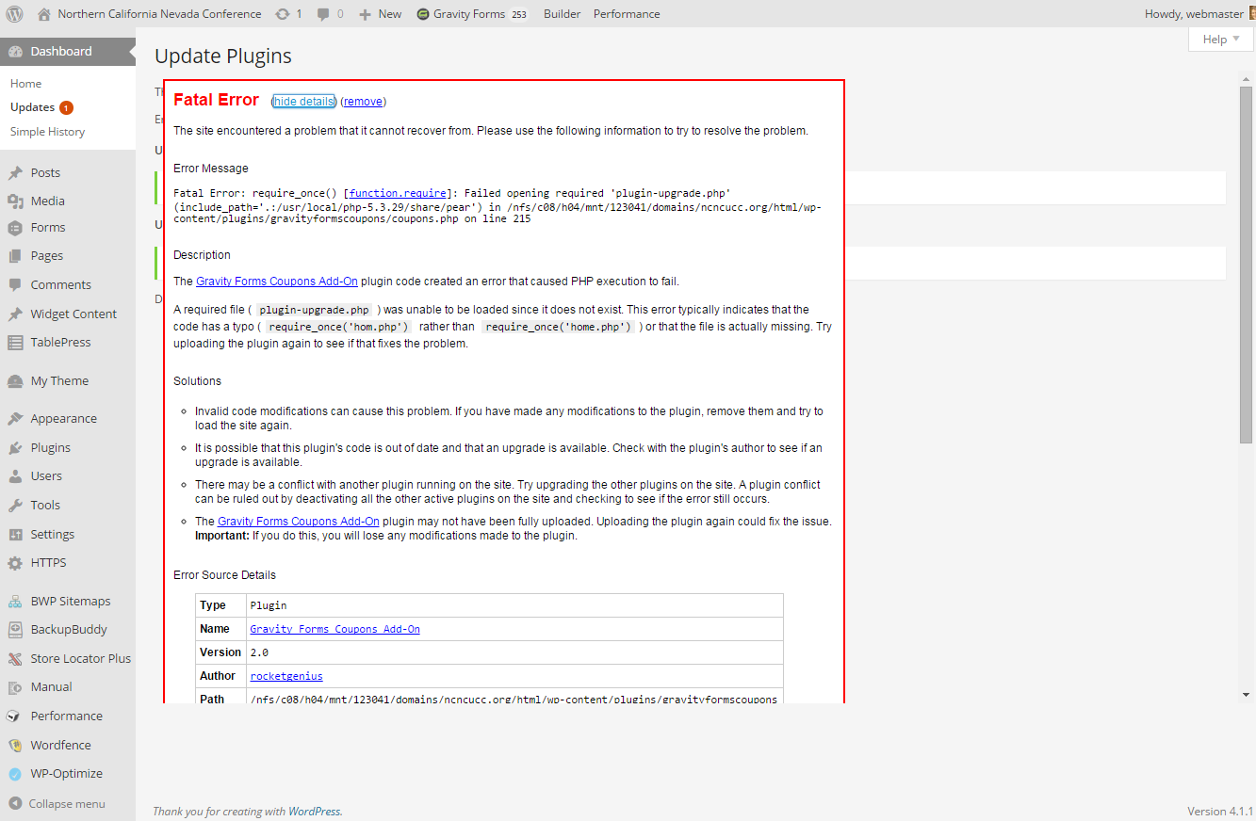Screen dimensions: 1256x821
Task: Click the TablePress table icon
Action: click(15, 343)
